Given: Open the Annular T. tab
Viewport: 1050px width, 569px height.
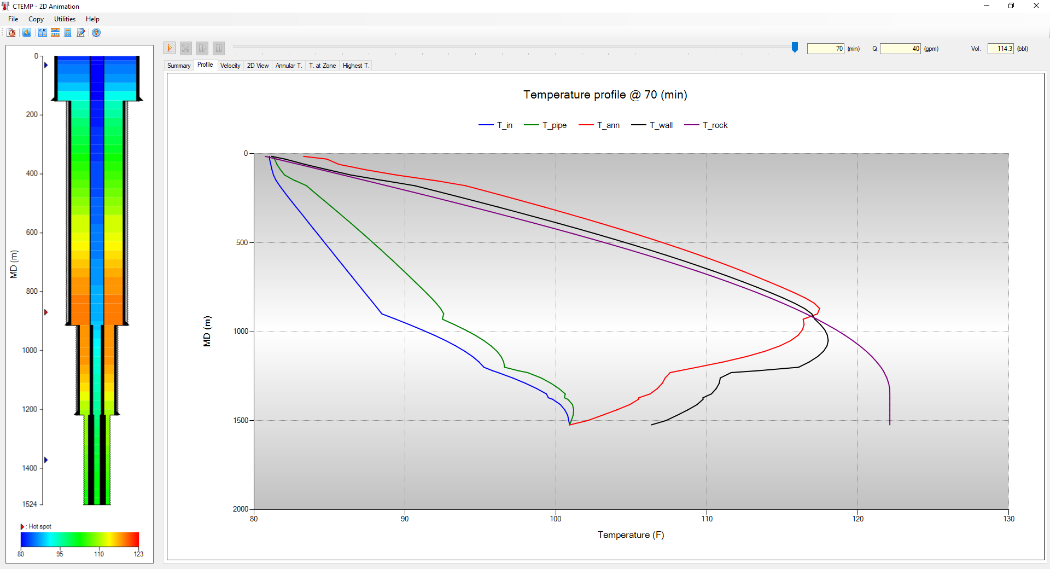Looking at the screenshot, I should [288, 66].
